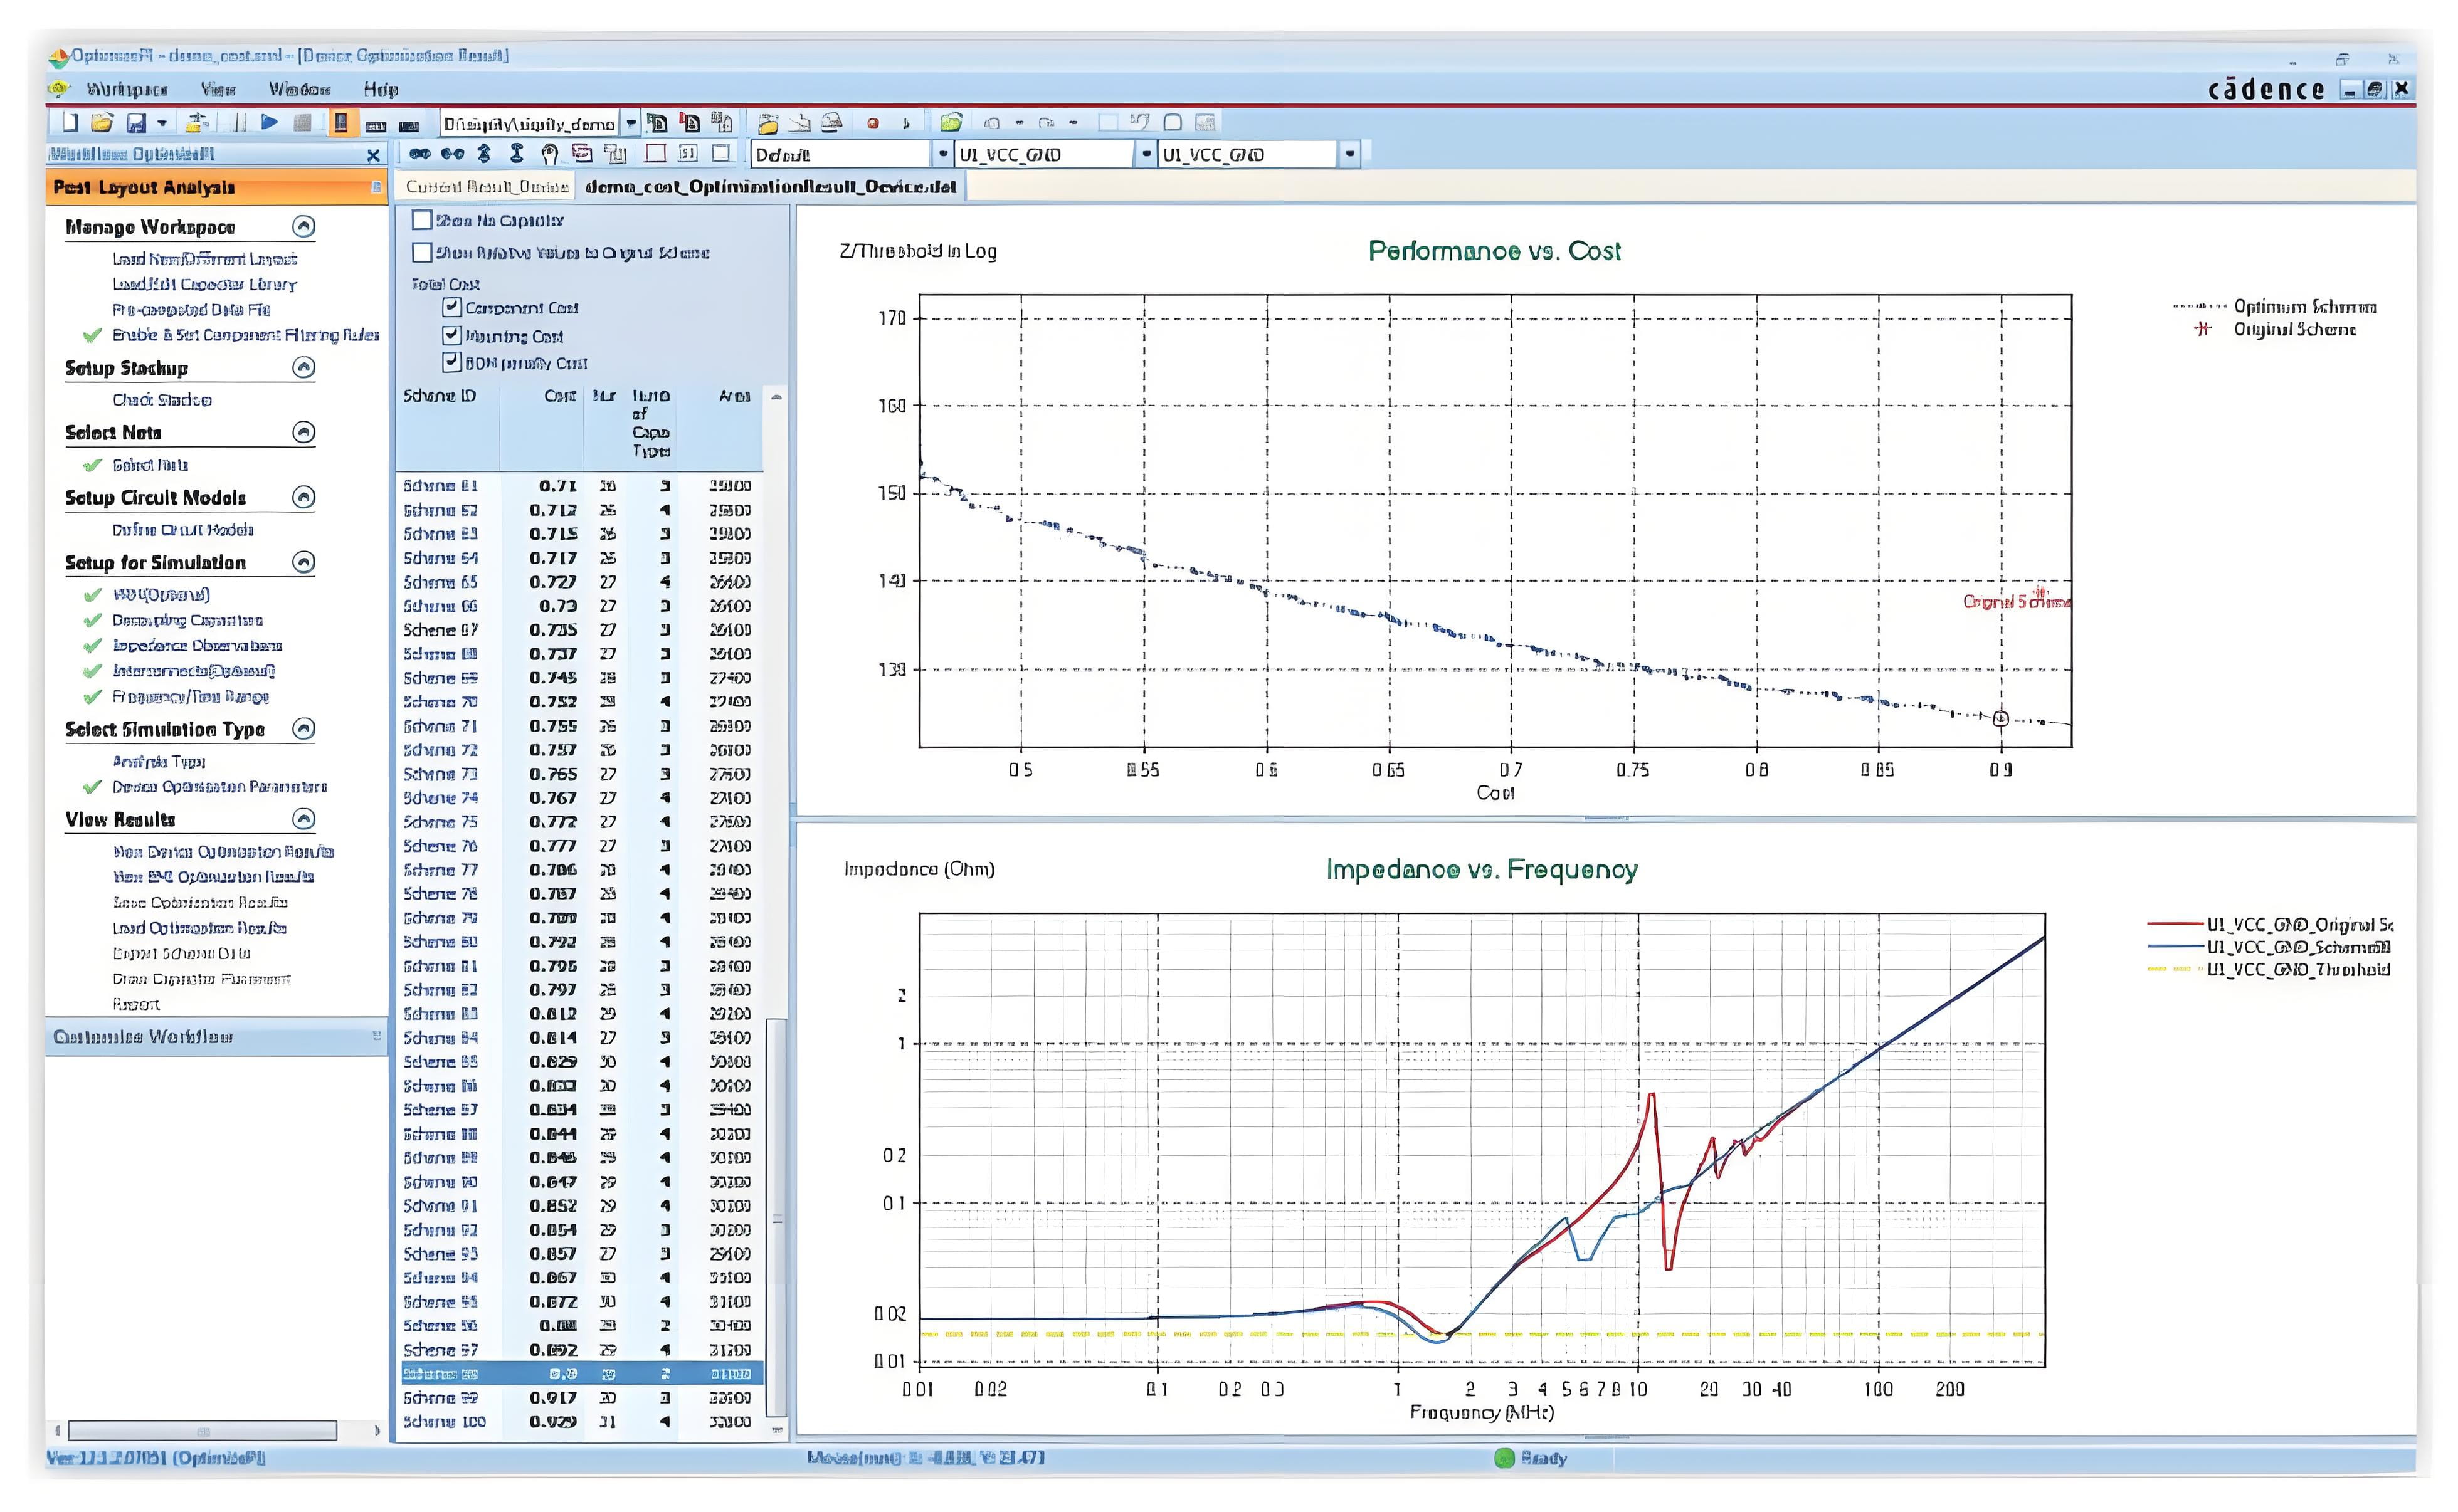Image resolution: width=2458 pixels, height=1512 pixels.
Task: Collapse the Setup Circuit Models section
Action: coord(304,498)
